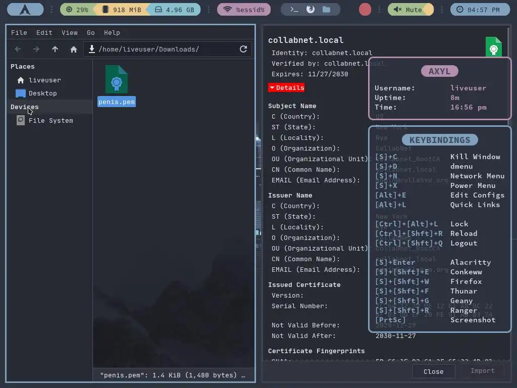Click the Identity: collabnet.local line
Image resolution: width=517 pixels, height=388 pixels.
point(322,53)
